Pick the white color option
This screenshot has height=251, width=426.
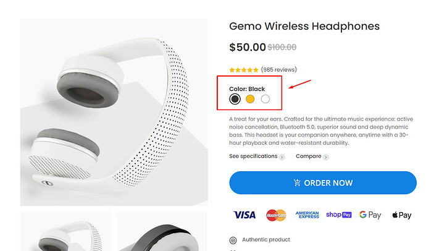tap(265, 98)
